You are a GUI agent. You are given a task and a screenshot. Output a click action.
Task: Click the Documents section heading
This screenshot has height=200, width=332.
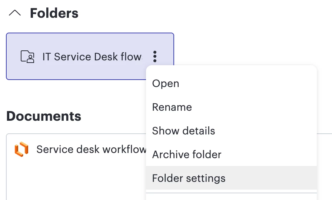(x=44, y=116)
